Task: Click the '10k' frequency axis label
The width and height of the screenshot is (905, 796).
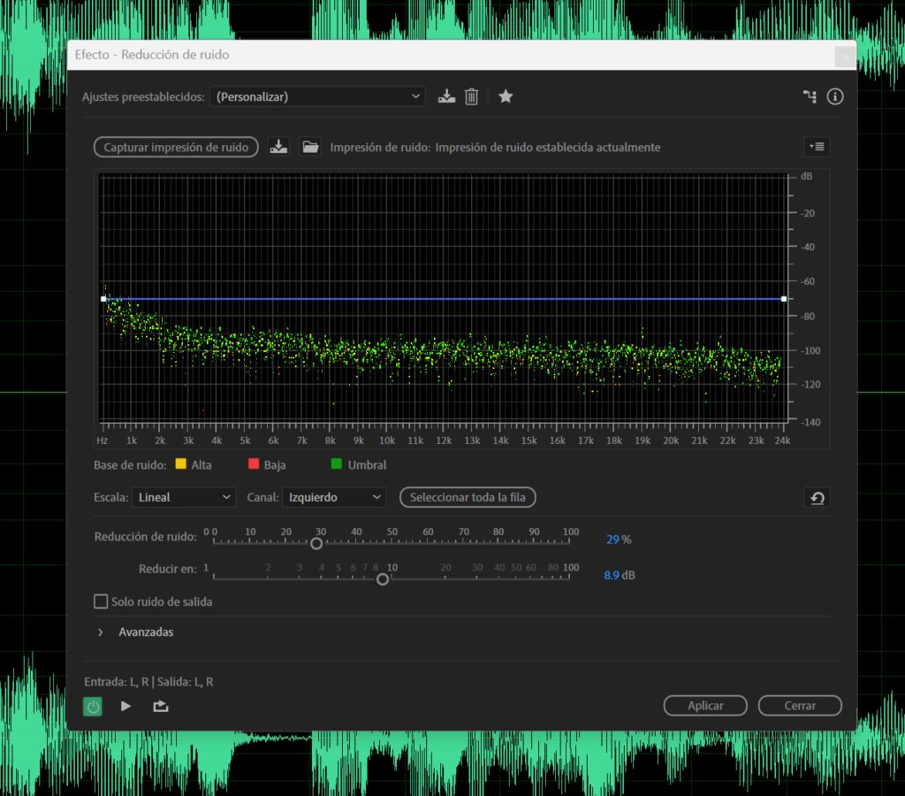Action: point(387,440)
